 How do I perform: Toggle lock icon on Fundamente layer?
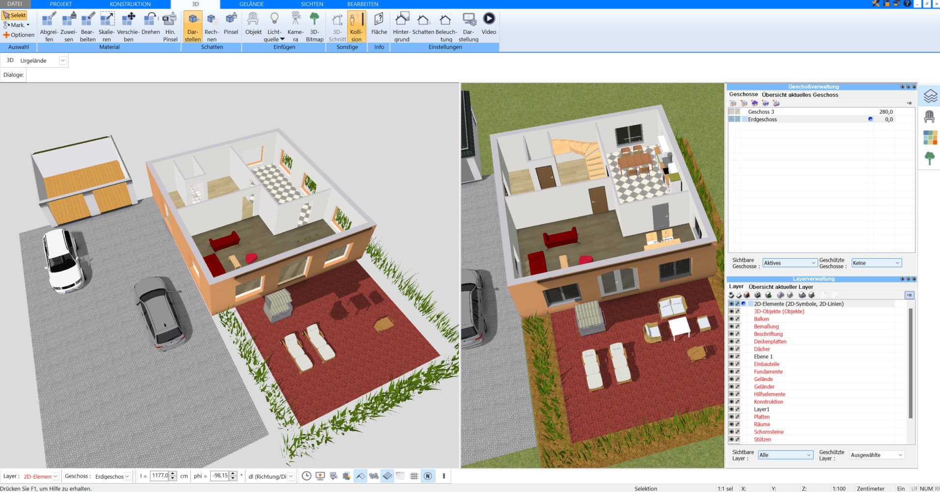(737, 372)
